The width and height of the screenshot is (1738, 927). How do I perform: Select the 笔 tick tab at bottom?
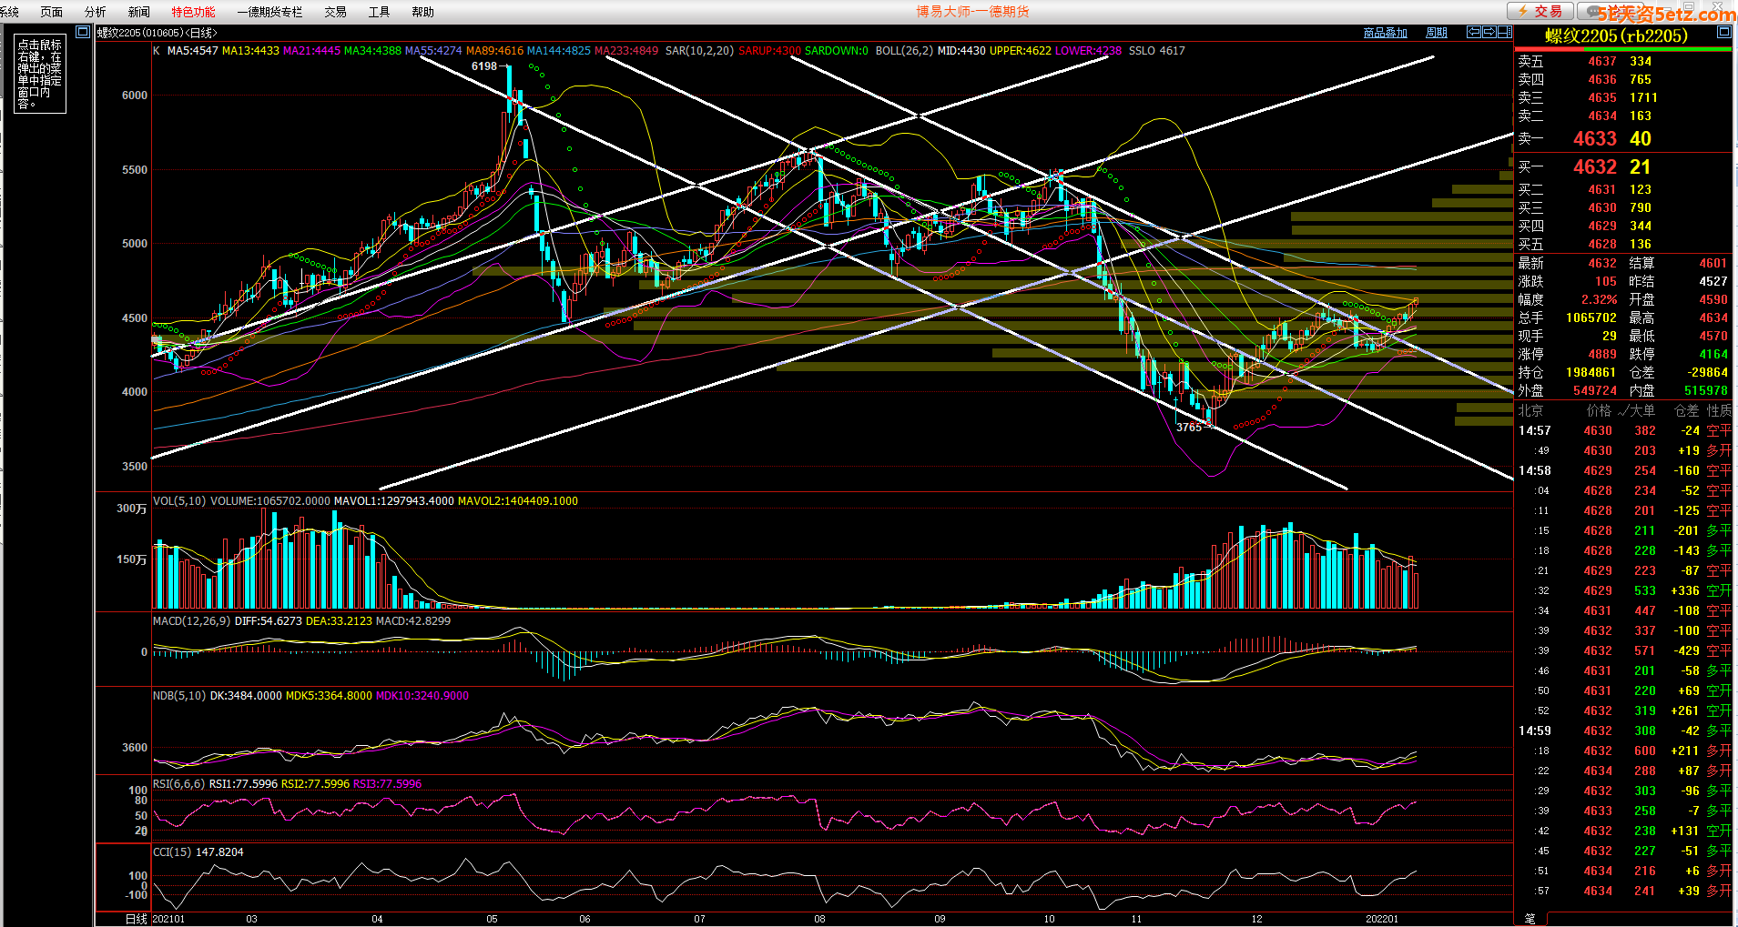pyautogui.click(x=1530, y=919)
